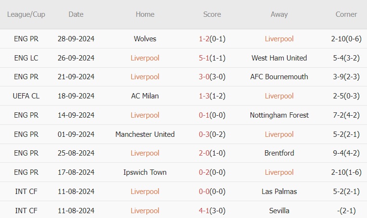Open Brentford team link
367x218 pixels.
[279, 153]
